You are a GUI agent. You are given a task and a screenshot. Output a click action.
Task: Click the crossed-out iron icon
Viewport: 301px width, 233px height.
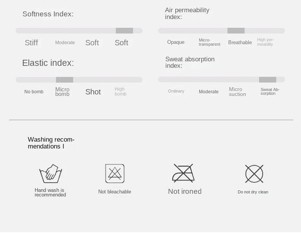[183, 173]
